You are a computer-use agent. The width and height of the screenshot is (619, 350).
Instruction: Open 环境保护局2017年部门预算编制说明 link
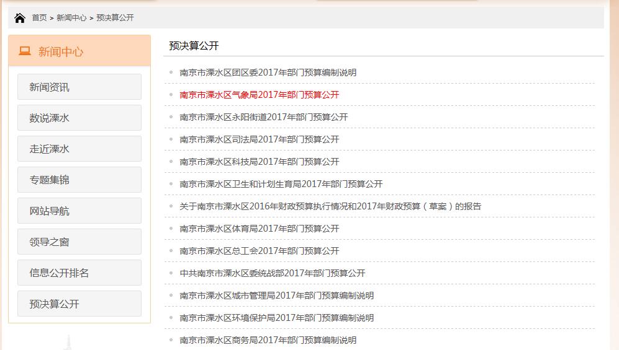[276, 318]
